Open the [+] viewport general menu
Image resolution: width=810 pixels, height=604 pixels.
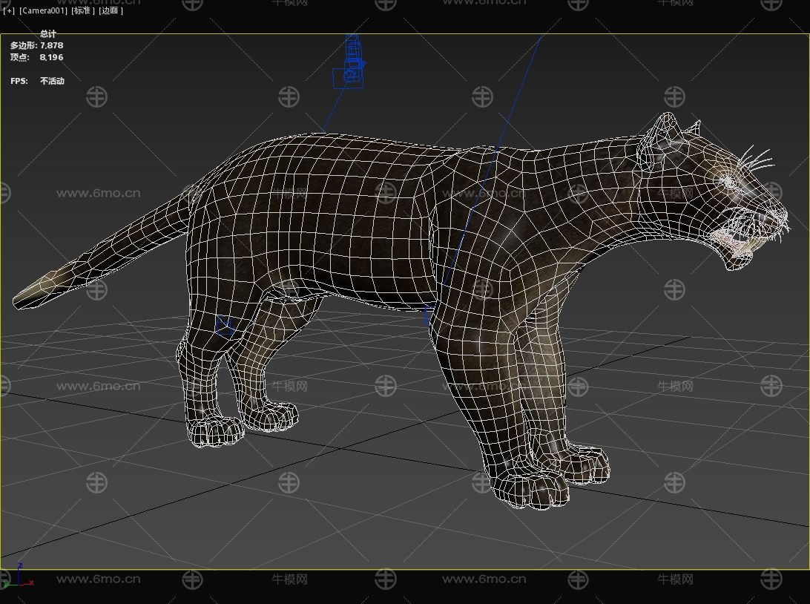8,11
